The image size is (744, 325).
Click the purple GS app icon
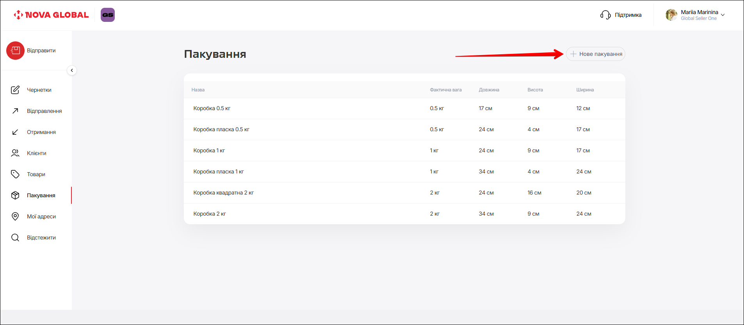point(108,15)
